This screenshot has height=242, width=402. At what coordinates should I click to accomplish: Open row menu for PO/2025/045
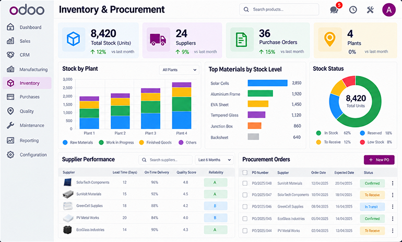pyautogui.click(x=393, y=219)
